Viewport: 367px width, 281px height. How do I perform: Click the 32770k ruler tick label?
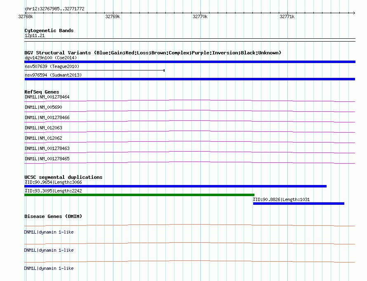(200, 16)
